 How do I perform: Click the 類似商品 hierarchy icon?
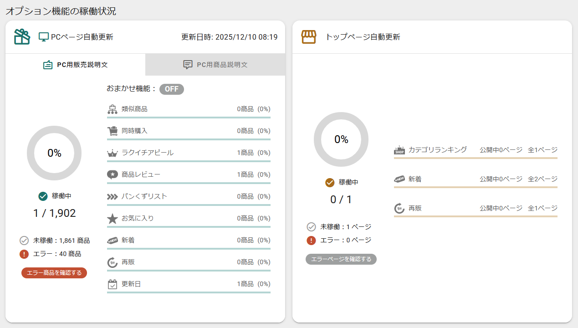(x=113, y=109)
